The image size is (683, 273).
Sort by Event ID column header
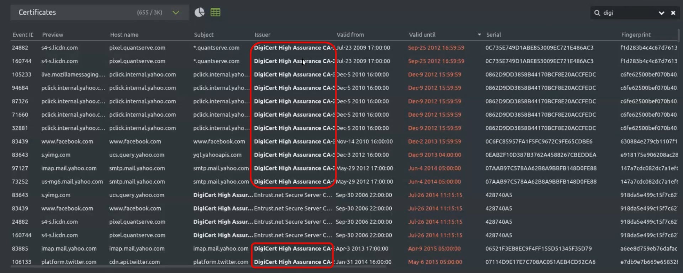23,35
